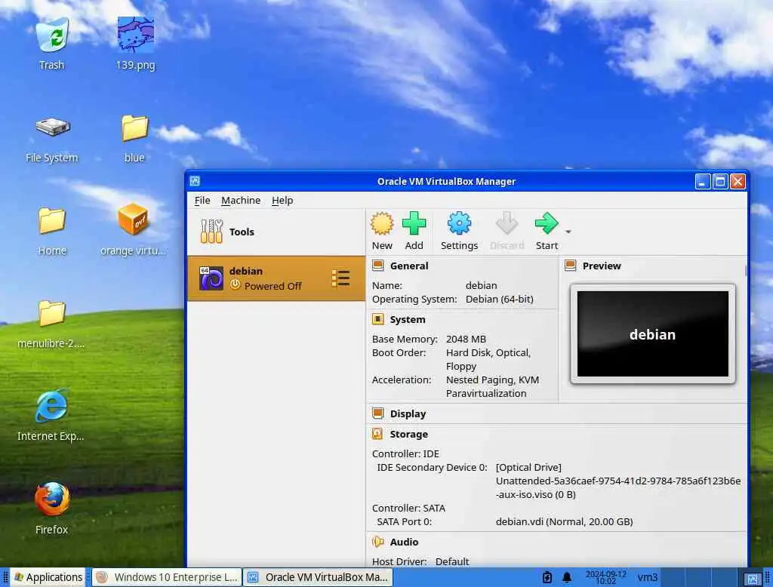
Task: Click the Storage section disk icon
Action: tap(377, 434)
